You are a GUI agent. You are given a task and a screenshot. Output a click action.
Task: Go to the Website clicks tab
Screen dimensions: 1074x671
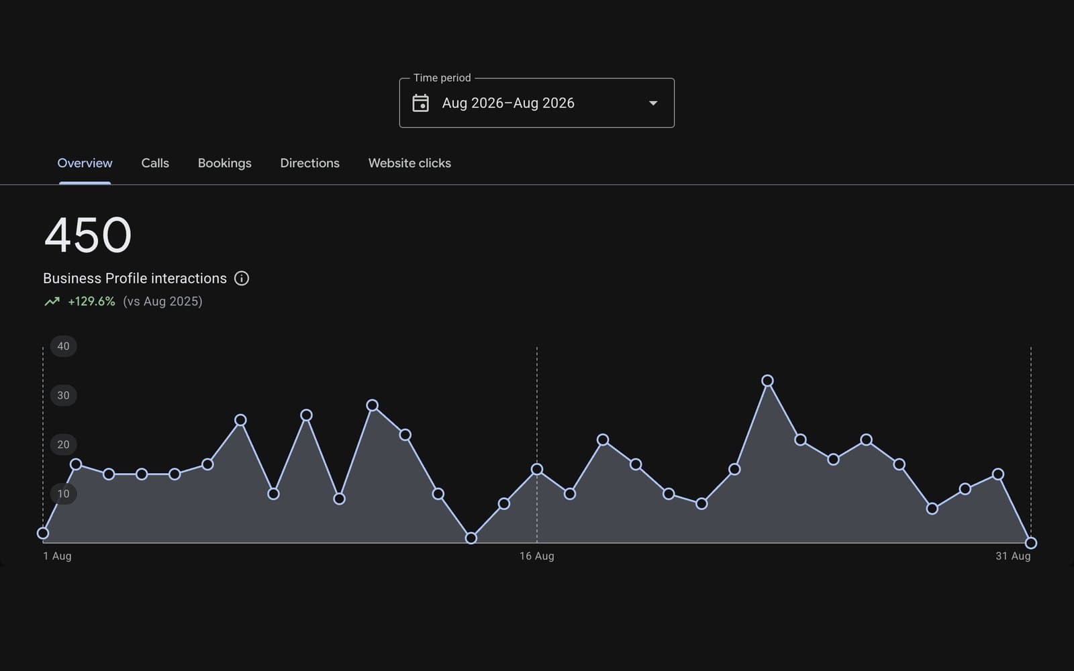tap(409, 163)
